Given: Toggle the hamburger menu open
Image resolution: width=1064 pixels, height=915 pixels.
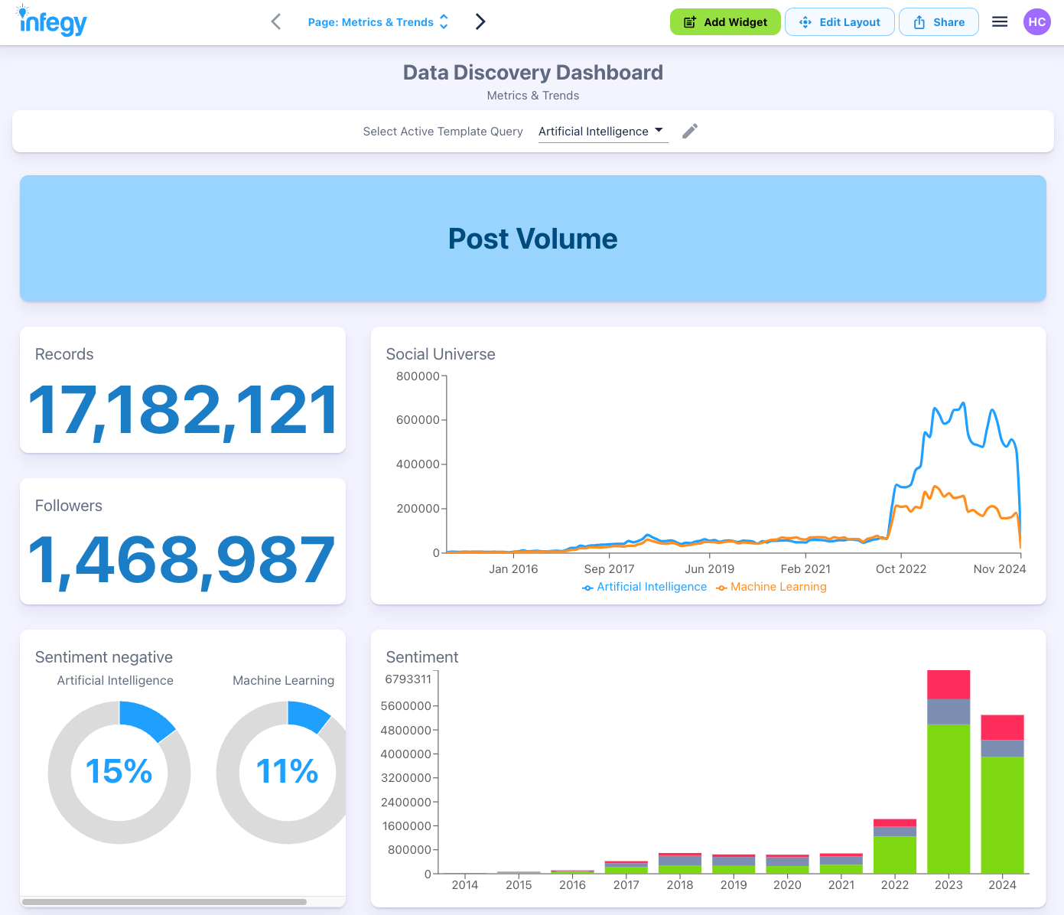Looking at the screenshot, I should 999,21.
